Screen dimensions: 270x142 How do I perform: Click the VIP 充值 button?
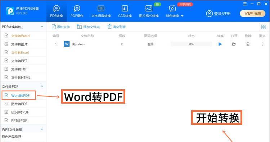coord(253,14)
